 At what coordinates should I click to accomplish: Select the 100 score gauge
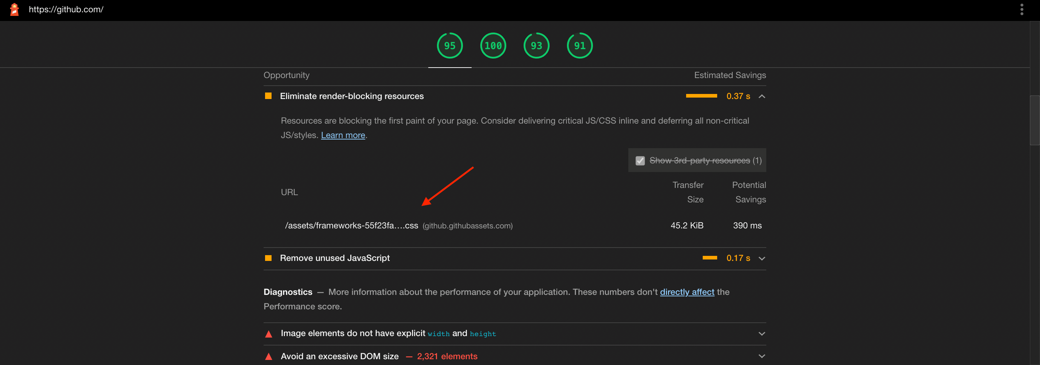click(x=493, y=46)
